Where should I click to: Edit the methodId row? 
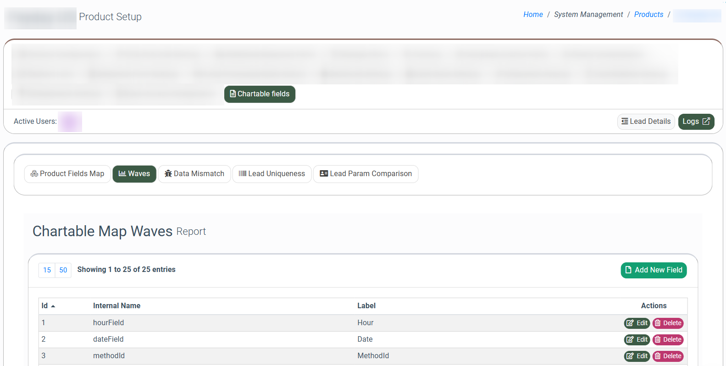coord(637,356)
